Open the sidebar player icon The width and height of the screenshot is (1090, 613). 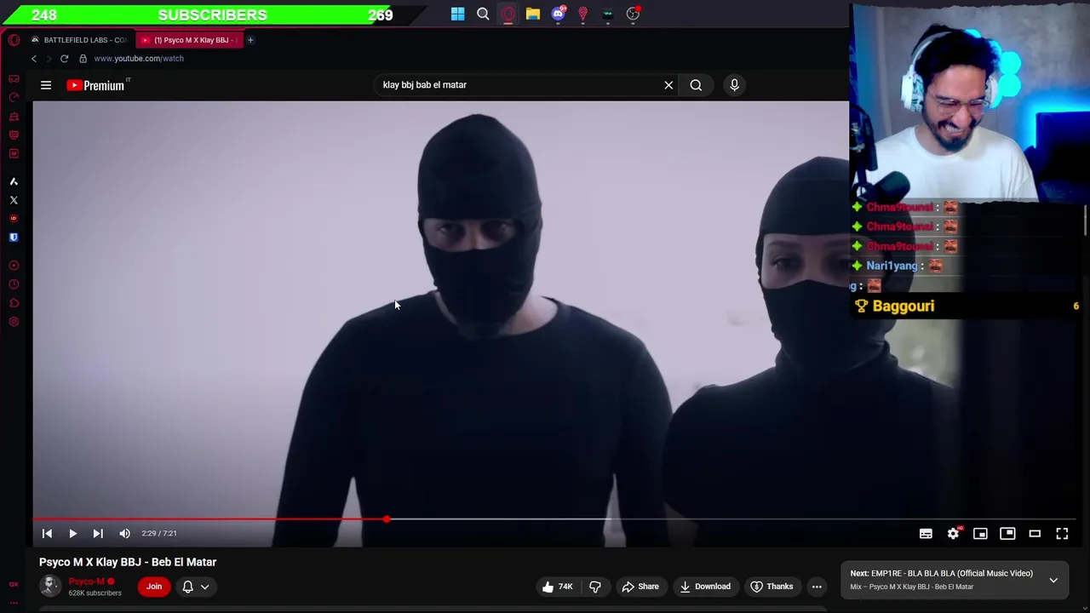(14, 266)
